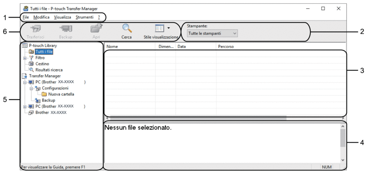Click the Apri folder toolbar icon
The width and height of the screenshot is (369, 174).
pyautogui.click(x=96, y=29)
